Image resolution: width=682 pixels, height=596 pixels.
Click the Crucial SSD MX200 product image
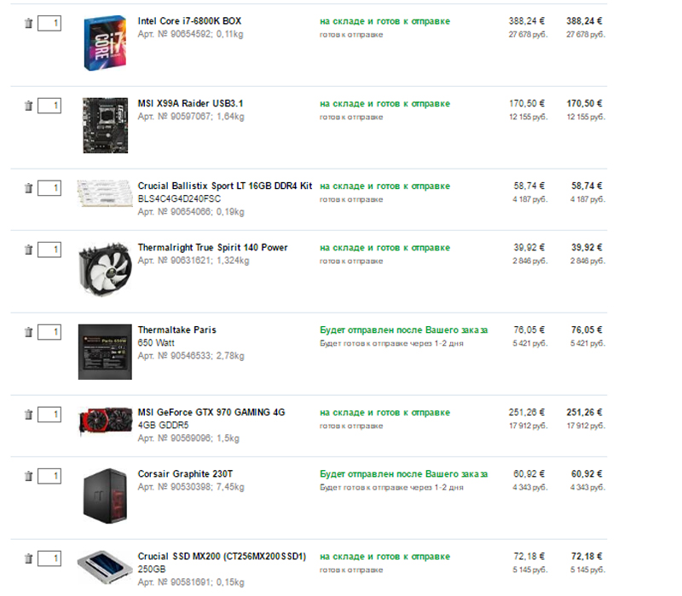coord(105,568)
